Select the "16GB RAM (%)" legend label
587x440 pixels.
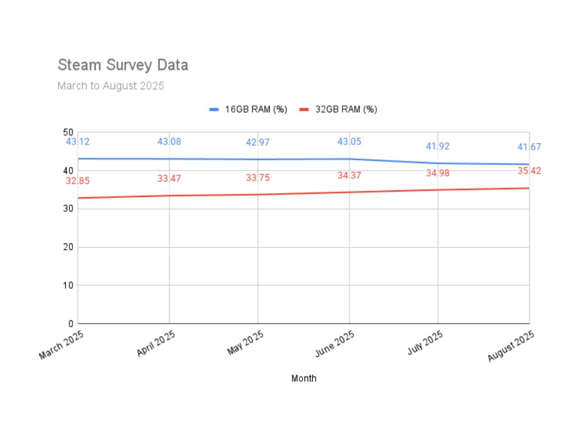tap(256, 110)
